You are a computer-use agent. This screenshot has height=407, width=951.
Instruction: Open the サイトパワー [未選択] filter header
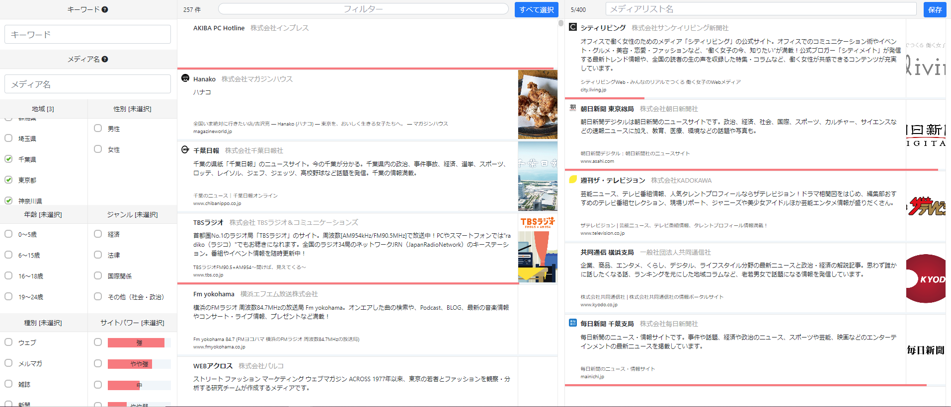tap(132, 323)
